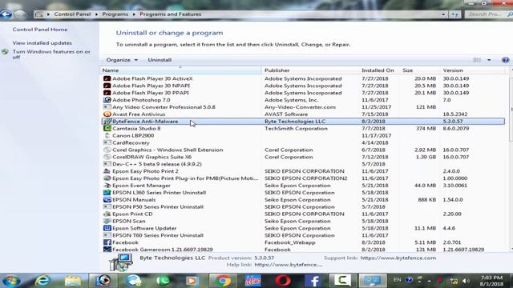
Task: Click the Facebook app list icon
Action: click(x=107, y=242)
